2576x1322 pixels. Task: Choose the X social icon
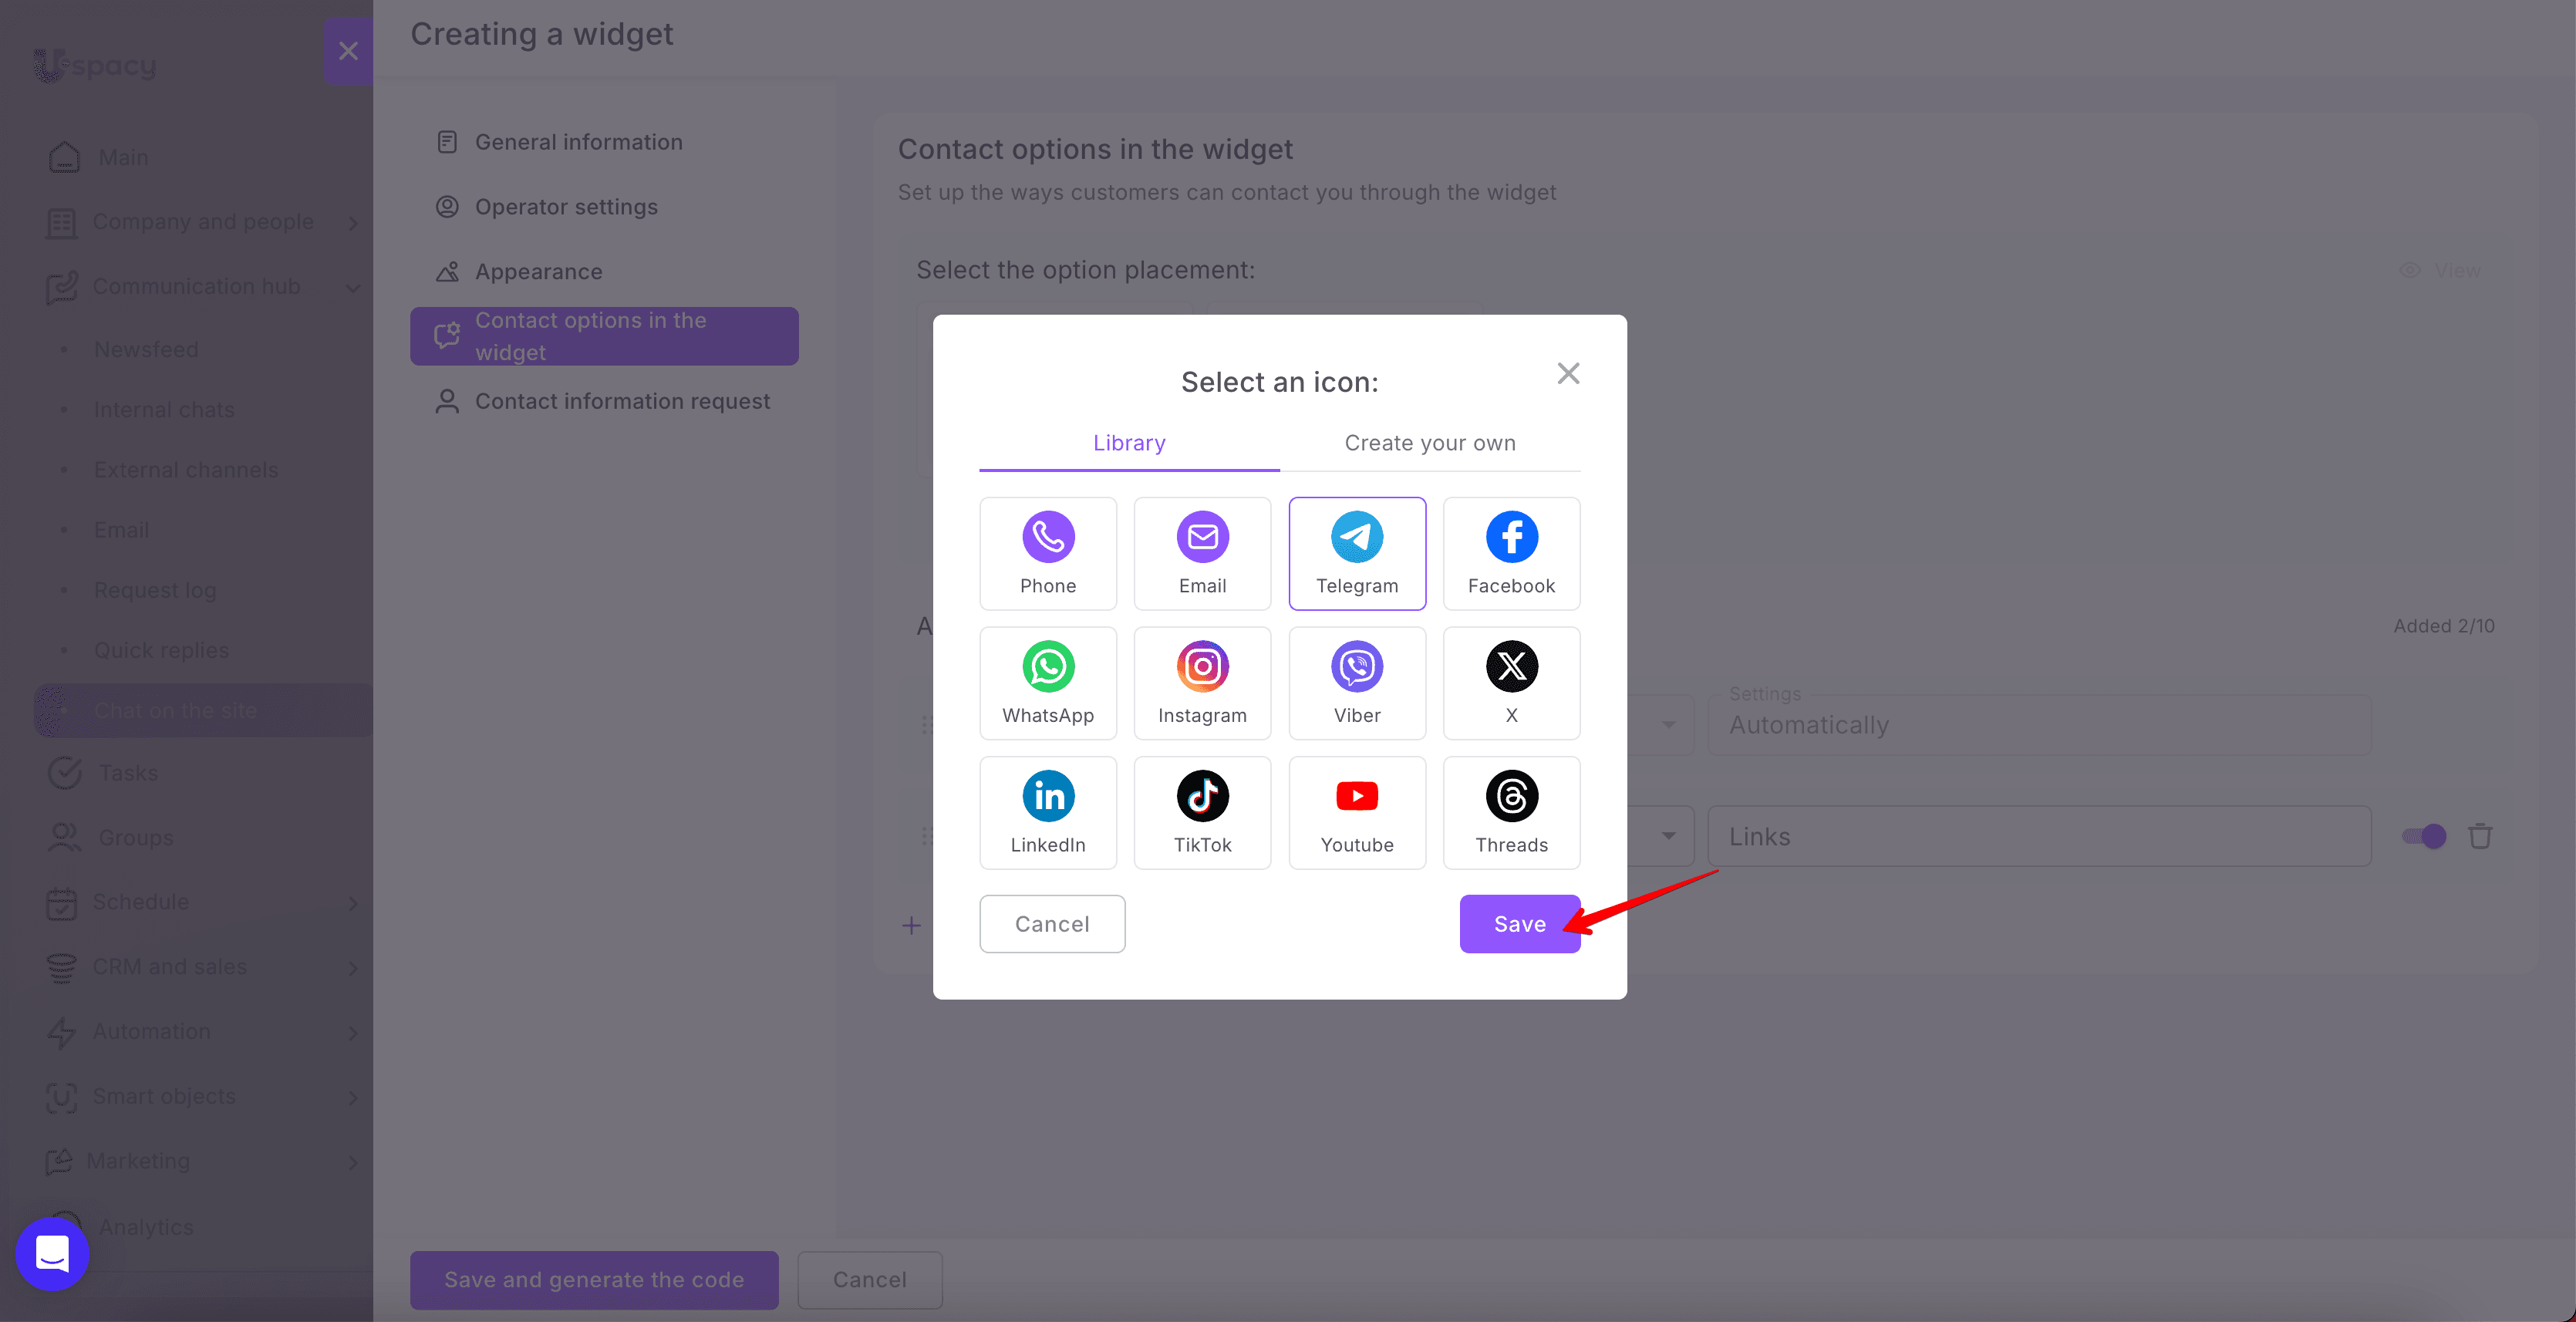[1511, 683]
